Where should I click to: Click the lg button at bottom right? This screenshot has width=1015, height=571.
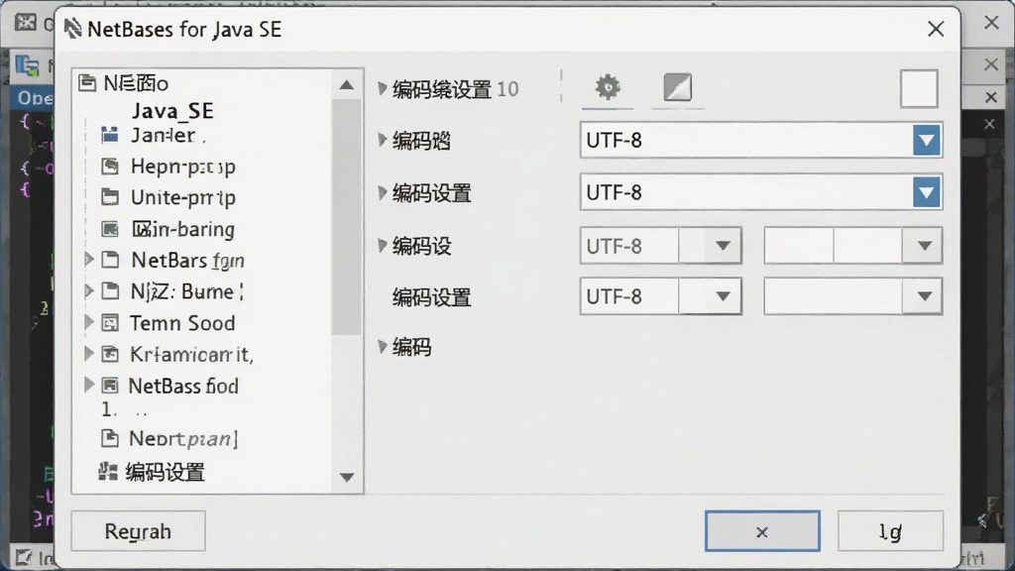pyautogui.click(x=890, y=531)
